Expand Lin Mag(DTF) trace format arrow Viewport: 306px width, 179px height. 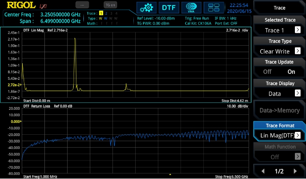(x=298, y=135)
